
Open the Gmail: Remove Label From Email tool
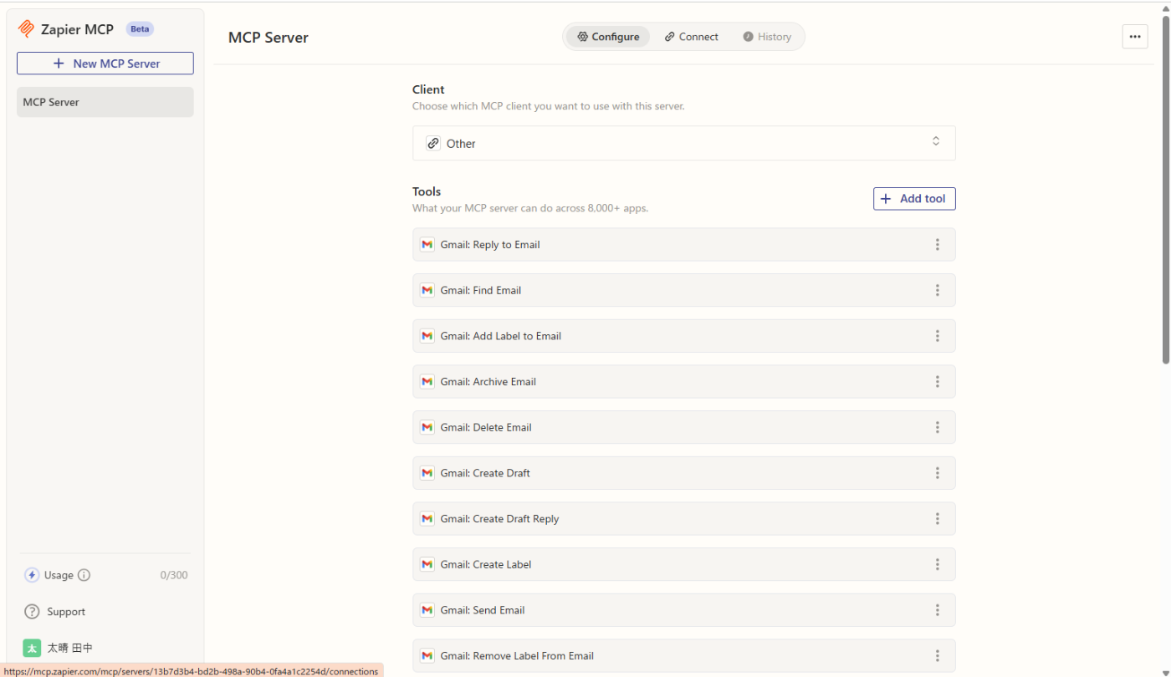tap(683, 656)
